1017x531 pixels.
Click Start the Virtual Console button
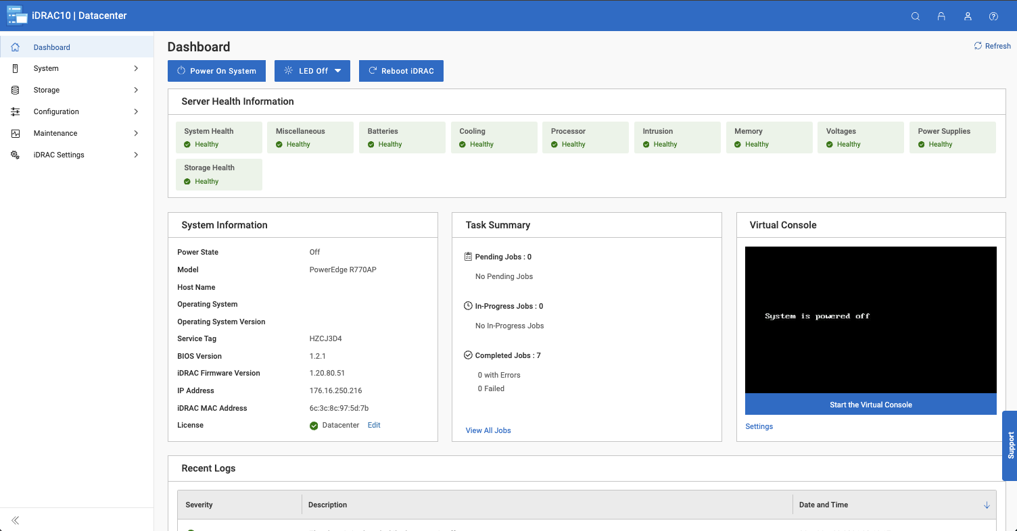coord(870,405)
